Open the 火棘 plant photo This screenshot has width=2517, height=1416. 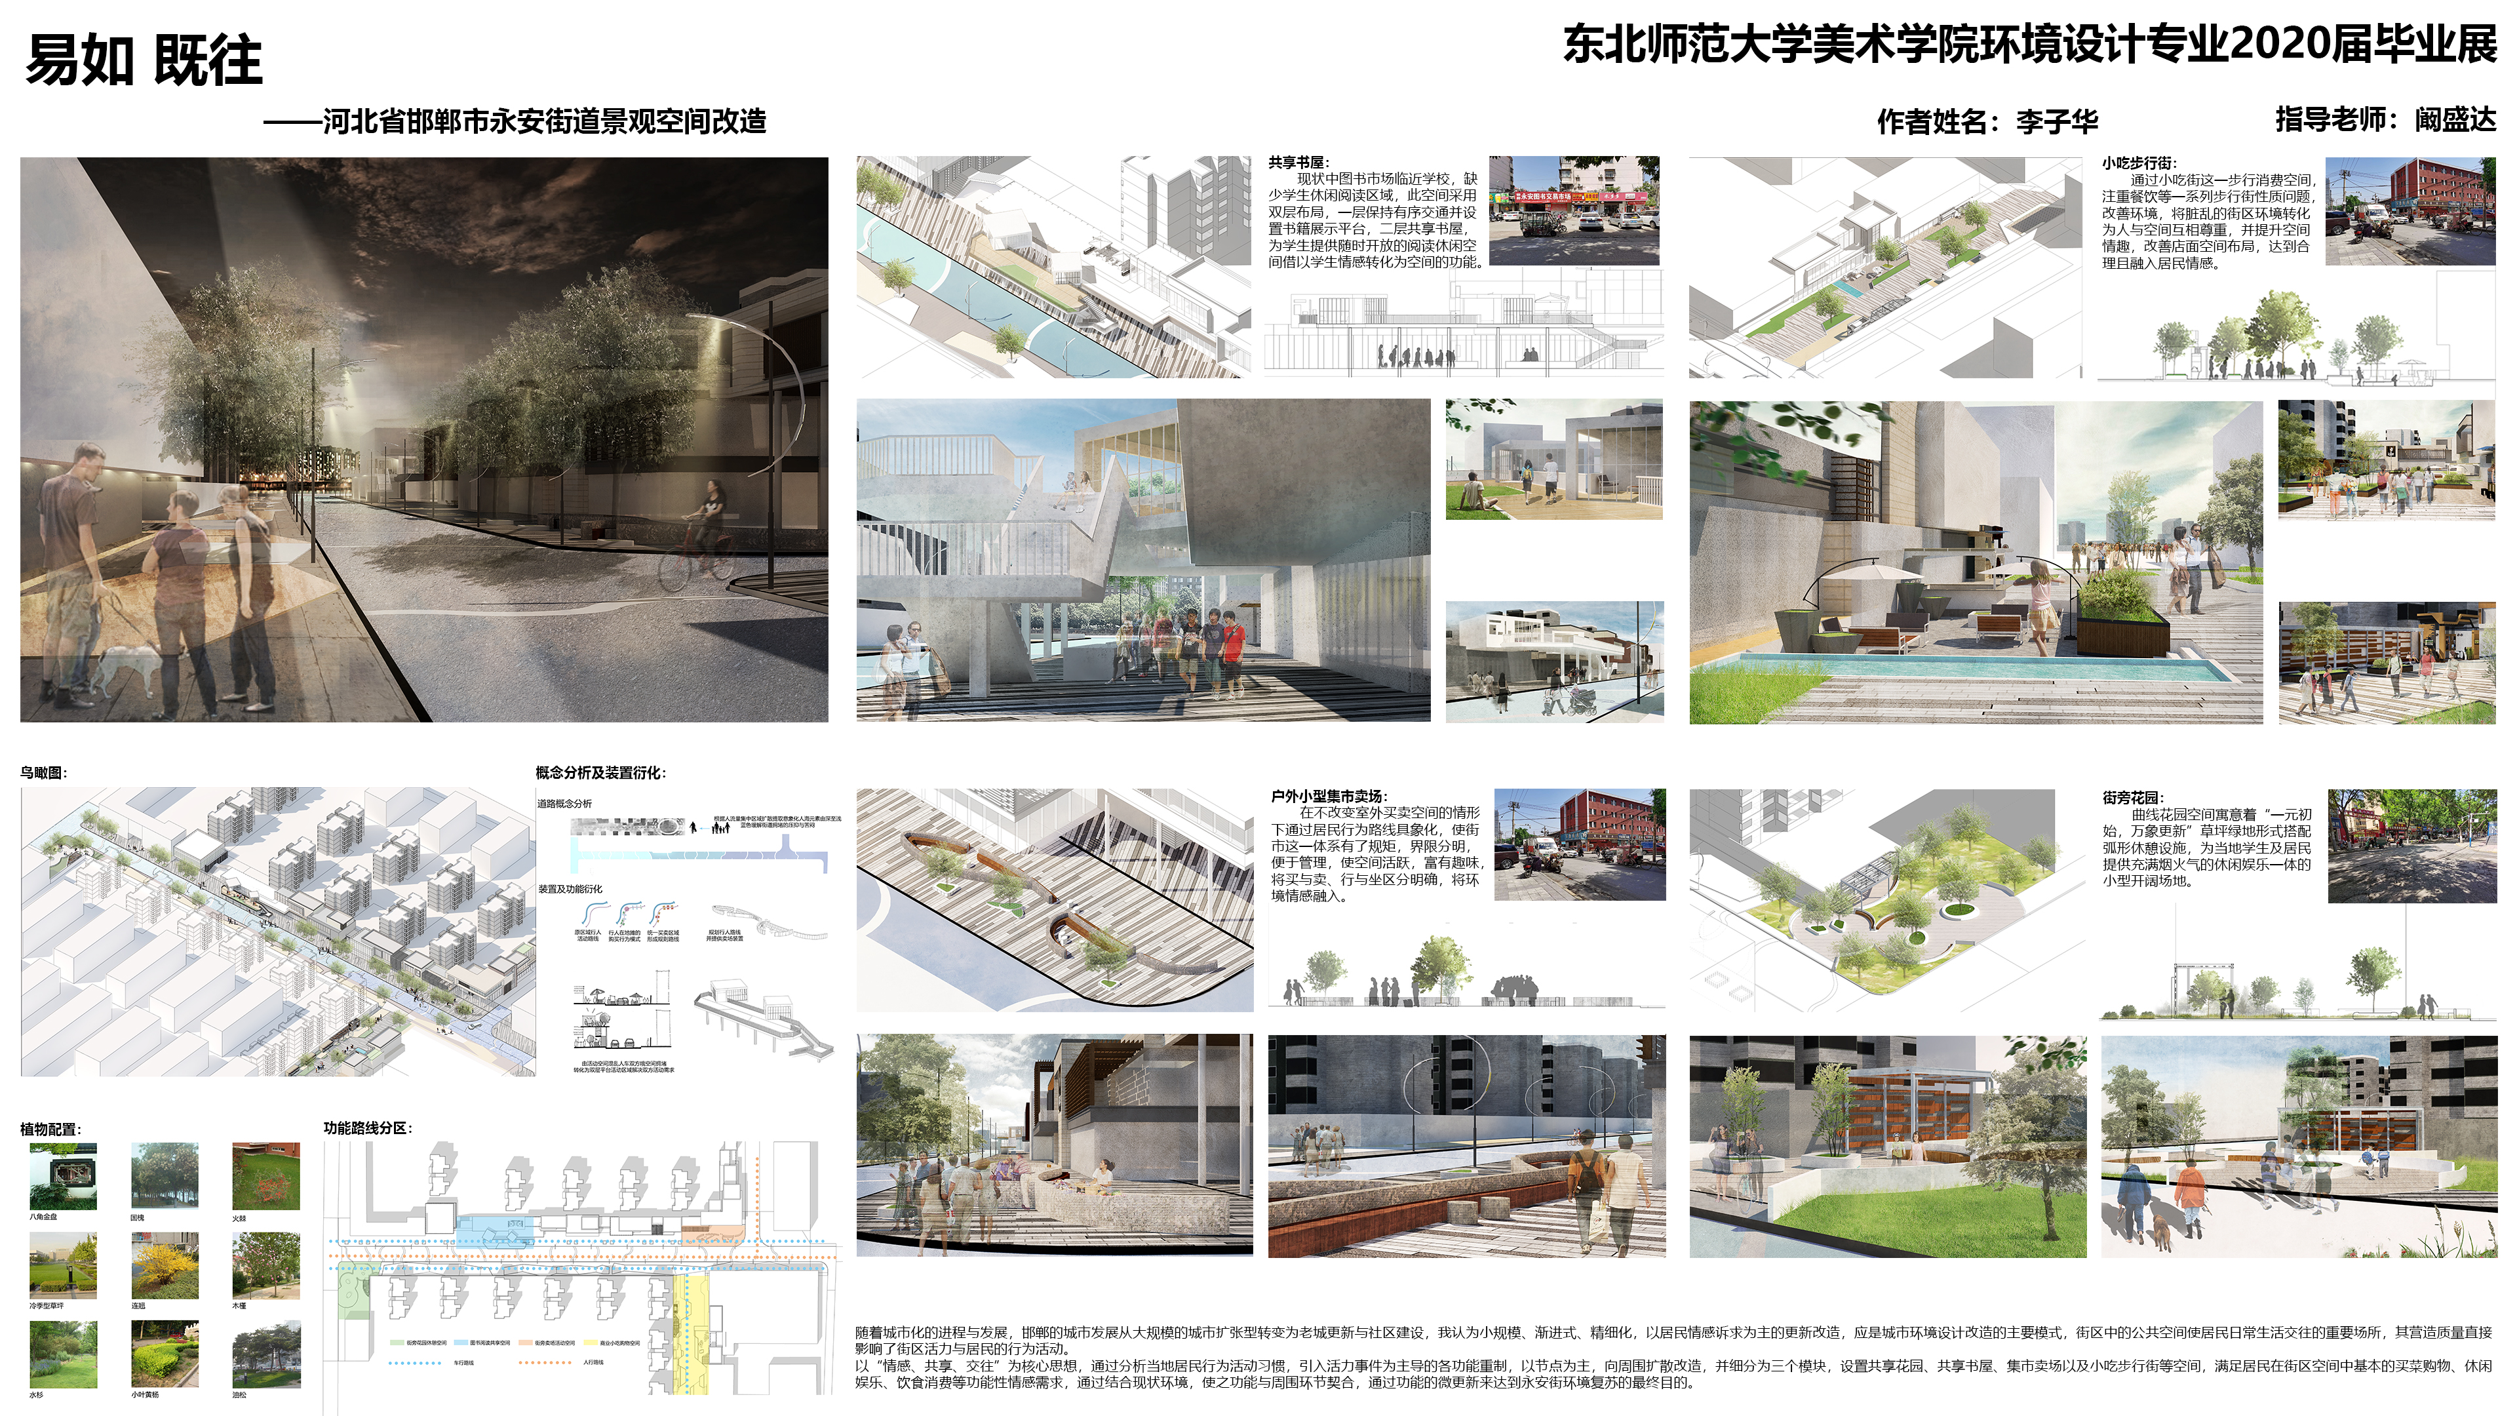point(265,1177)
